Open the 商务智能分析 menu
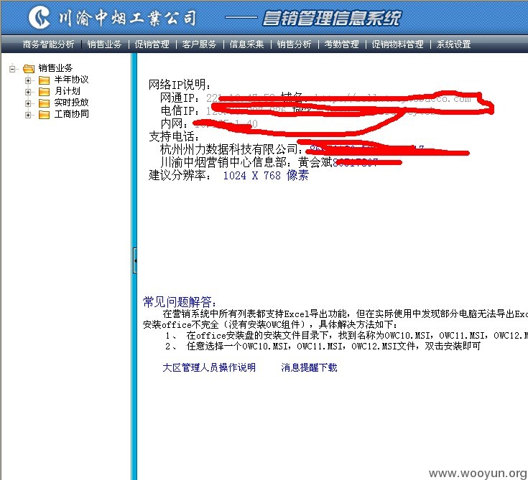 pos(49,44)
